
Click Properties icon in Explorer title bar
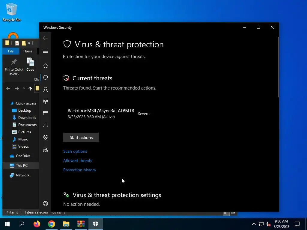point(17,43)
